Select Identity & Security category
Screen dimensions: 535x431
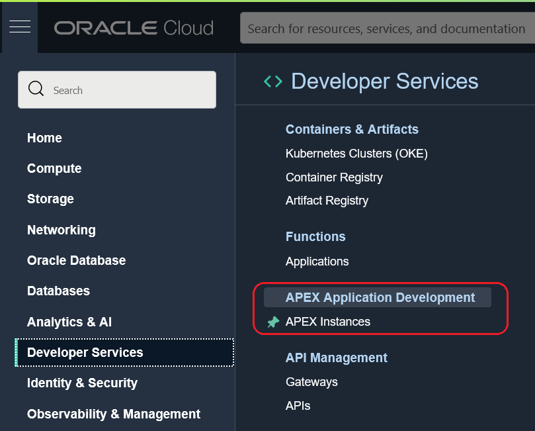(x=82, y=383)
